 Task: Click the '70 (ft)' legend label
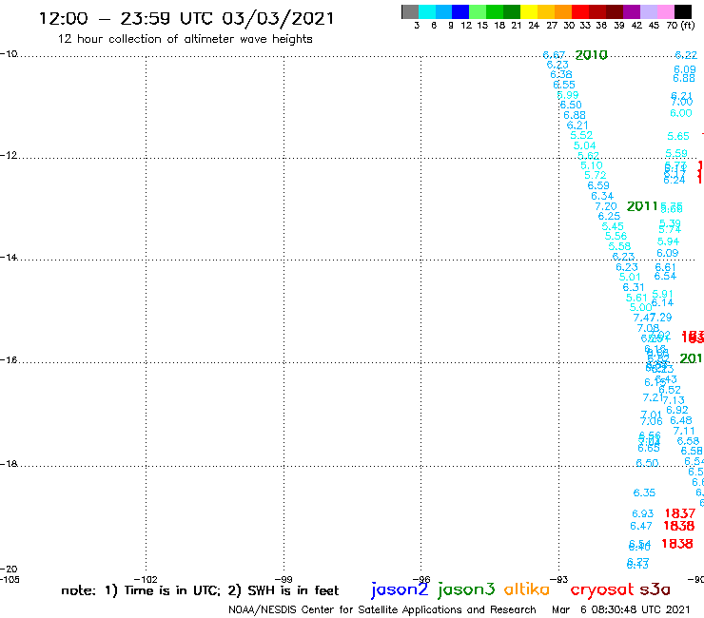click(x=680, y=26)
